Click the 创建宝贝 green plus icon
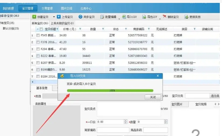 point(34,17)
